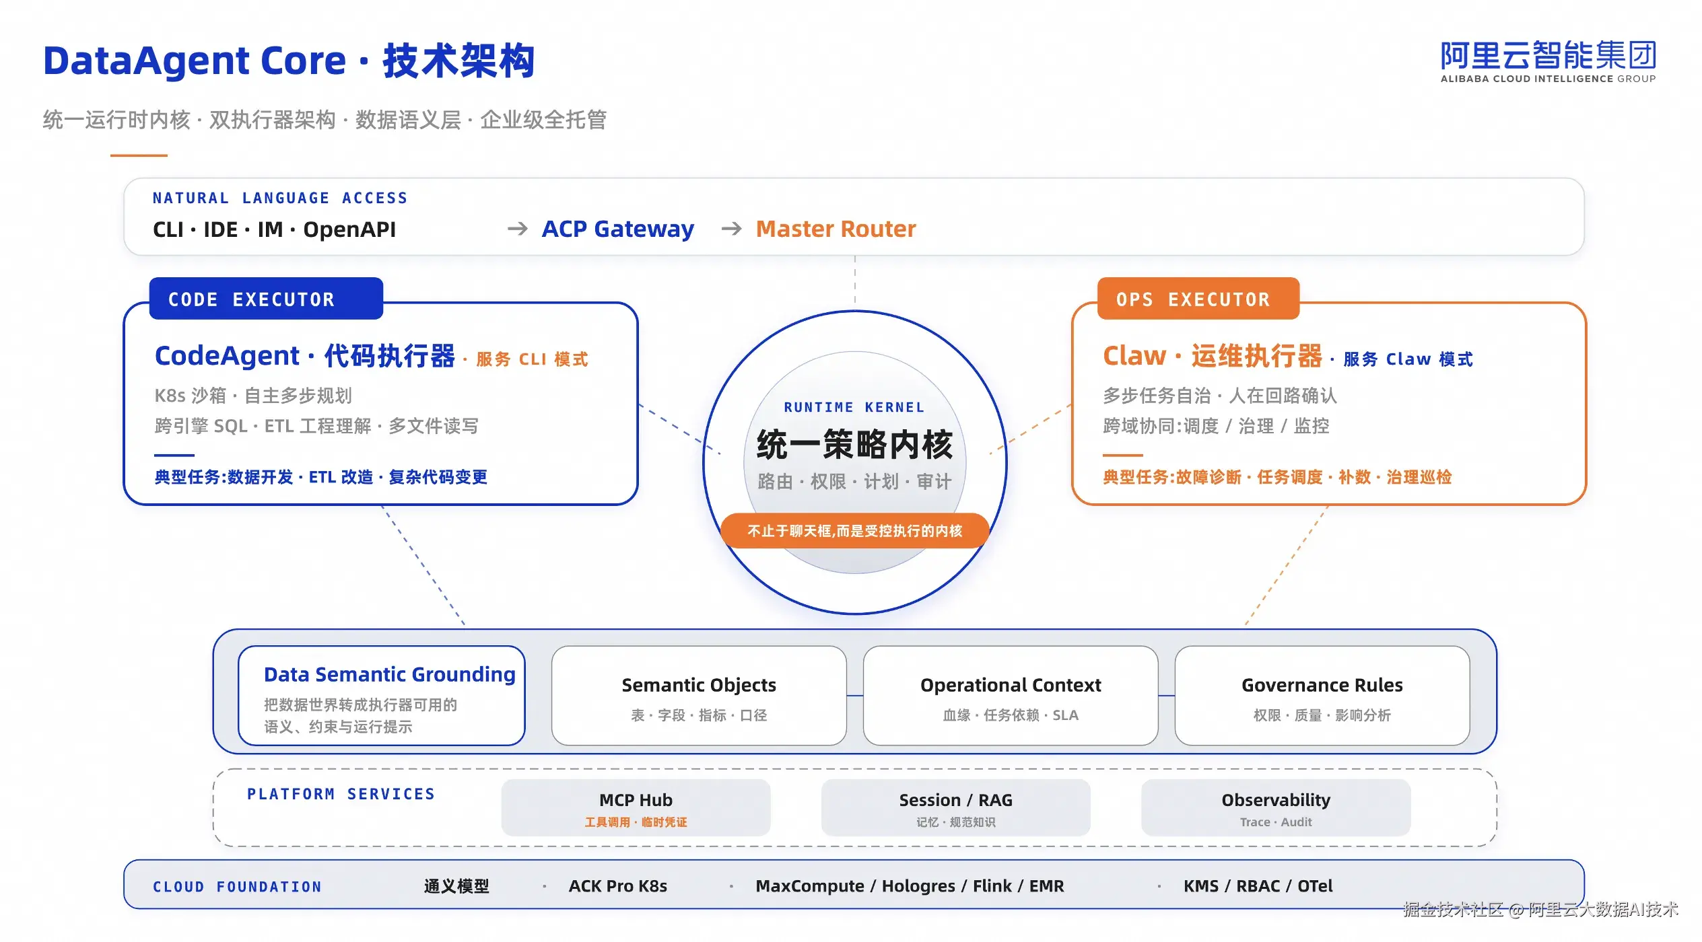Screen dimensions: 1702x942
Task: Click the 统一策略内核 center heading
Action: click(854, 445)
